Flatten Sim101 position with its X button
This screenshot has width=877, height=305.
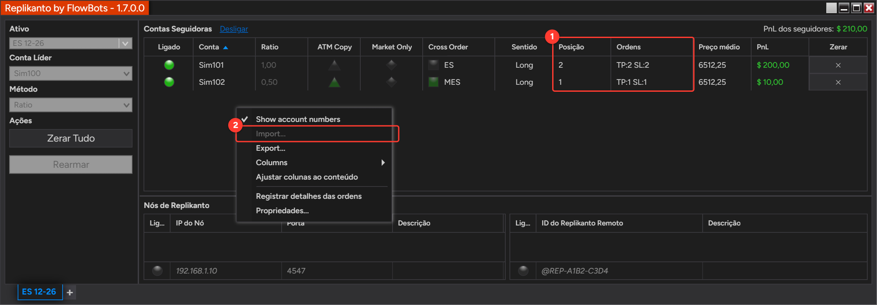pos(838,65)
